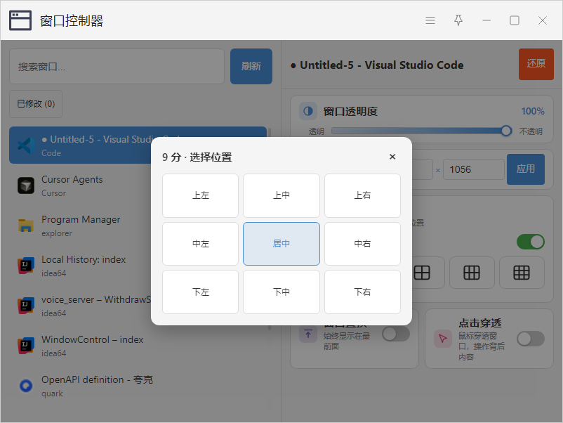Open the hamburger menu in title bar
Image resolution: width=563 pixels, height=423 pixels.
click(x=430, y=20)
